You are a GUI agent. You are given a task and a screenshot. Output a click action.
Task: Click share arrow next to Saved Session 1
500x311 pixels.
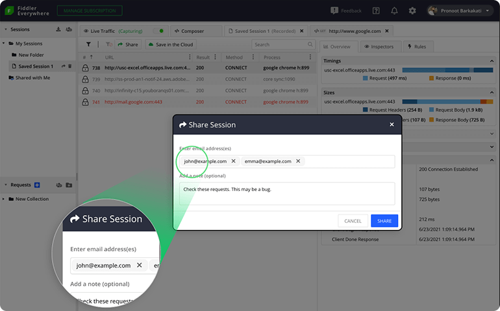(x=64, y=66)
